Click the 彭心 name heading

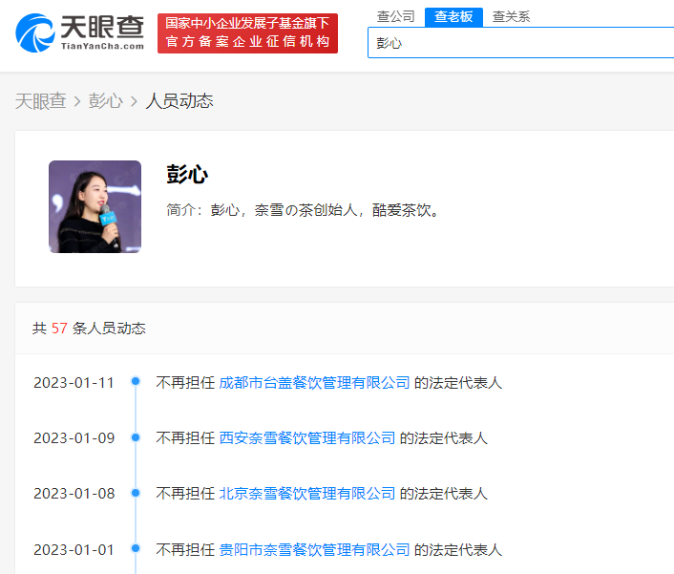click(187, 175)
